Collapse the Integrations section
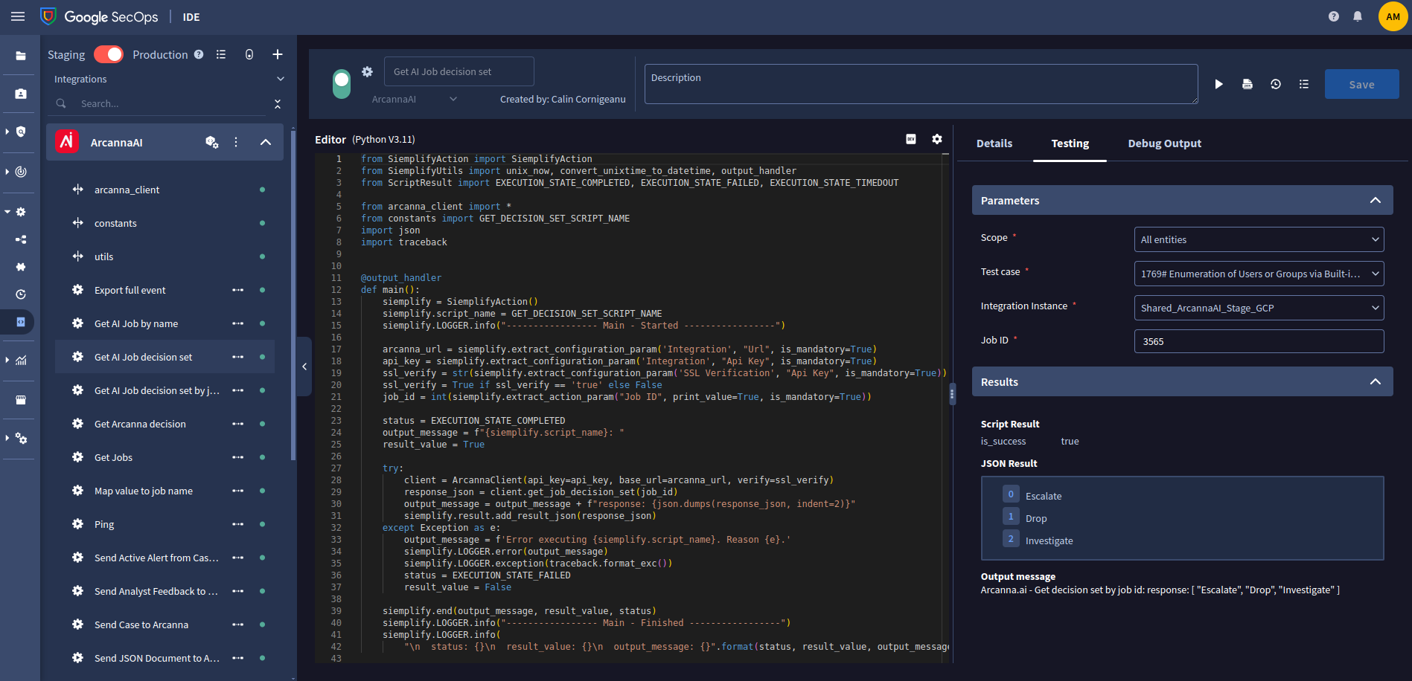Image resolution: width=1412 pixels, height=681 pixels. [281, 79]
